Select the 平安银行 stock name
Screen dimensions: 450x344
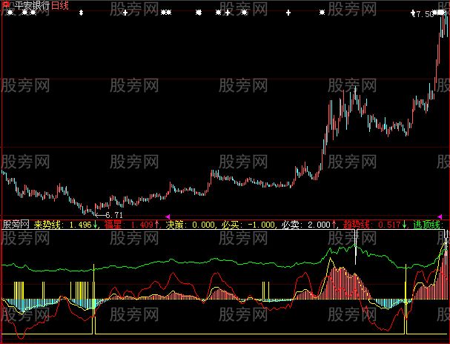(24, 5)
